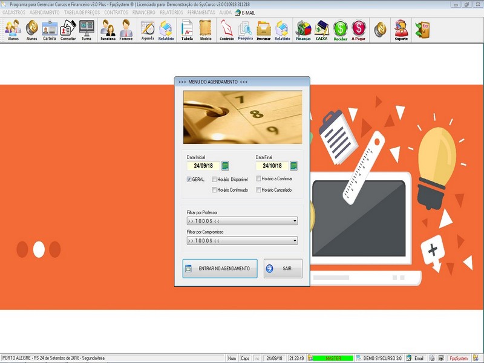Viewport: 484px width, 363px height.
Task: Open the first Alunos students icon
Action: (x=13, y=30)
